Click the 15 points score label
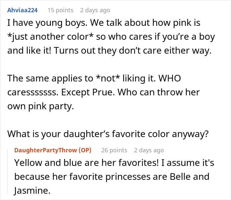The height and width of the screenshot is (200, 231). point(60,10)
